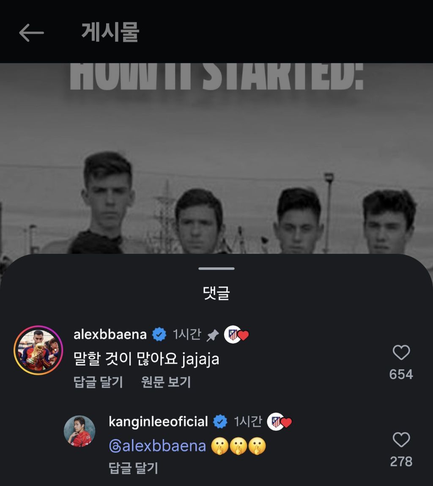433x486 pixels.
Task: Tap Atletico badge liked-by icon on kanginleeoficial reply
Action: pyautogui.click(x=279, y=422)
